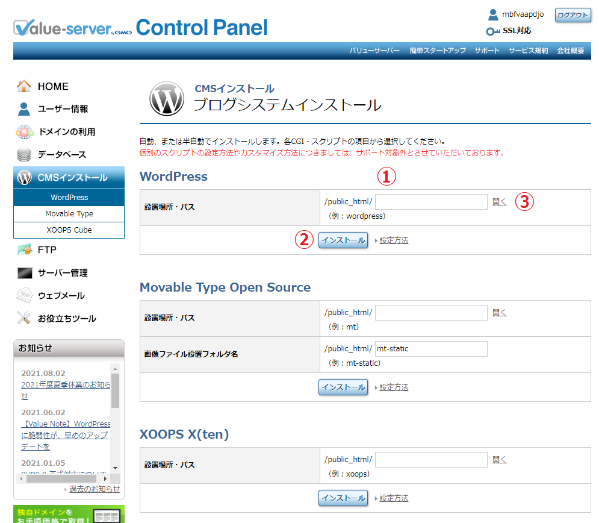Click the news box scroll left arrow
599x523 pixels.
point(21,478)
